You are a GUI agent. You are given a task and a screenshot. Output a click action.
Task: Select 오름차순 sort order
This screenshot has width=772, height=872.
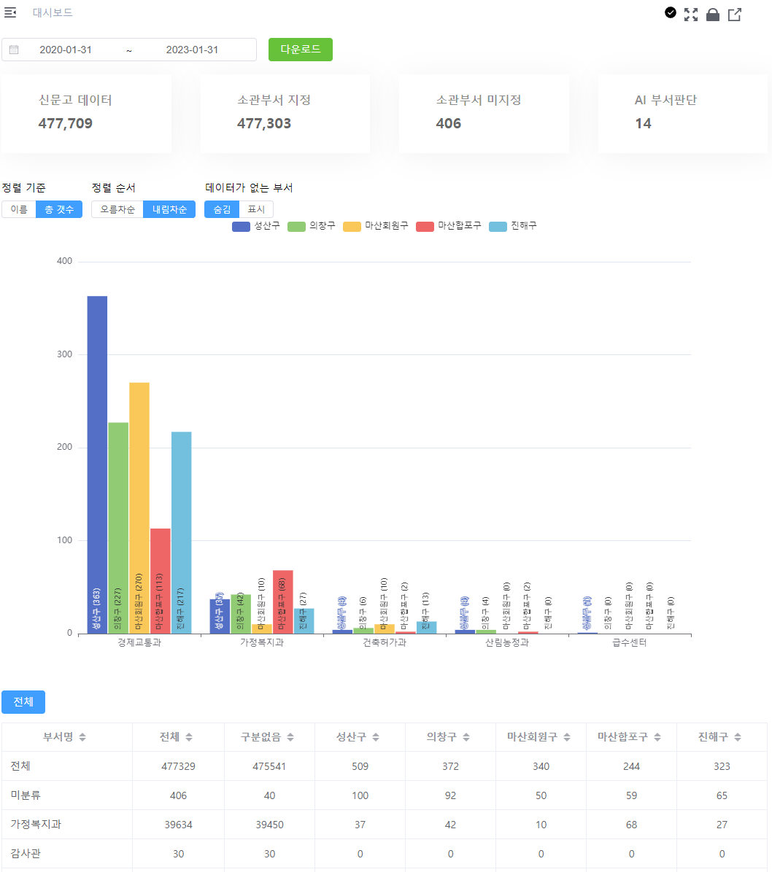point(117,209)
